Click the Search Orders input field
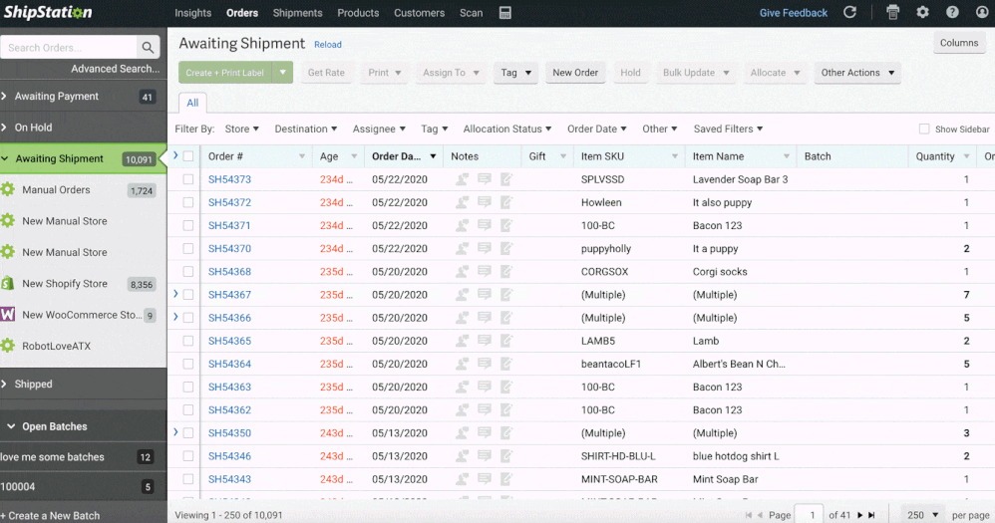Image resolution: width=995 pixels, height=523 pixels. [68, 47]
